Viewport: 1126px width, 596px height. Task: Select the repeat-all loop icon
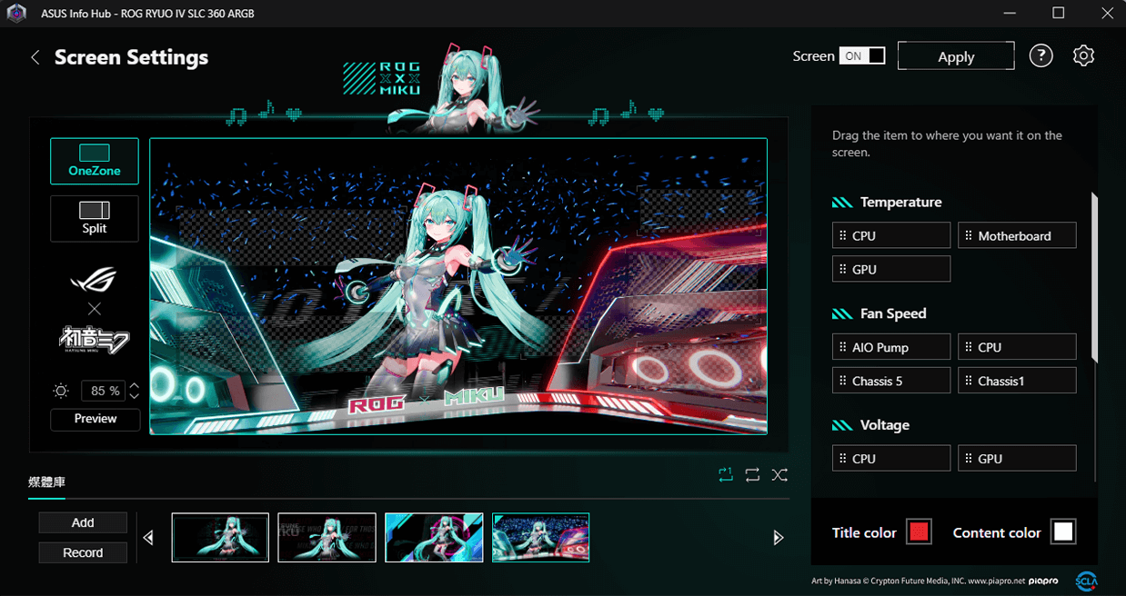(752, 474)
